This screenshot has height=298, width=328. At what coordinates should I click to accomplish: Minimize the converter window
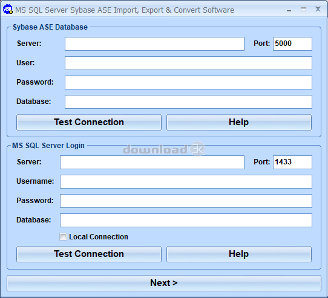tap(289, 10)
